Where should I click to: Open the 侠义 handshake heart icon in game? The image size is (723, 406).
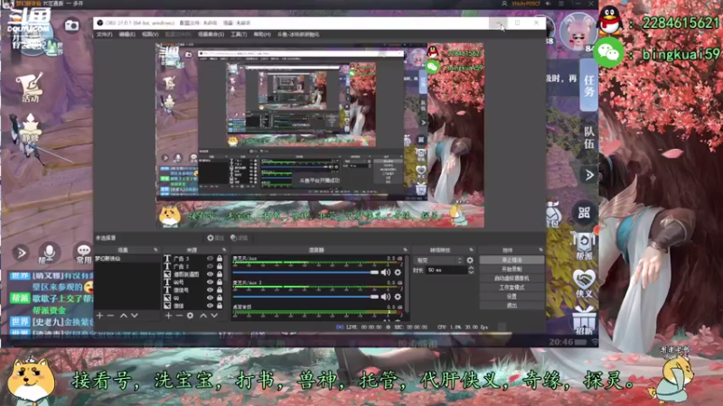click(x=584, y=283)
